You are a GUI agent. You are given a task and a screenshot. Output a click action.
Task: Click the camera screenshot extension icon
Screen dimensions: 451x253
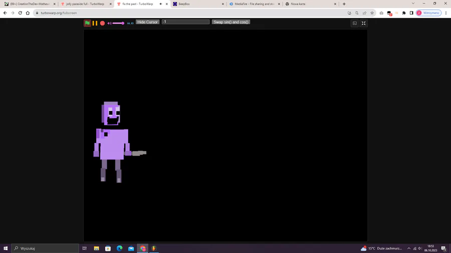coord(381,13)
